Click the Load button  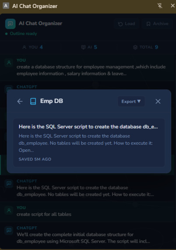[x=127, y=24]
